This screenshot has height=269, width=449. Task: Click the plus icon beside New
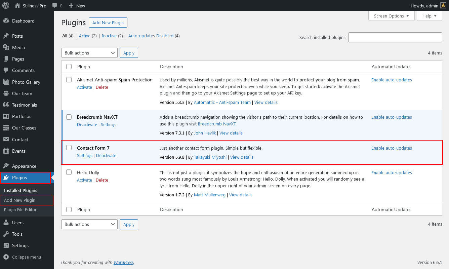tap(71, 6)
